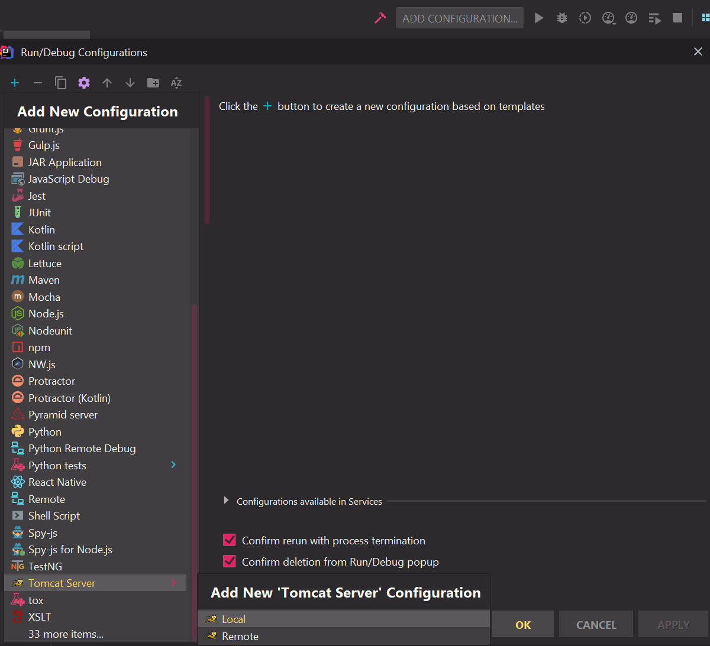This screenshot has width=710, height=646.
Task: Select Python configuration type
Action: [95, 432]
